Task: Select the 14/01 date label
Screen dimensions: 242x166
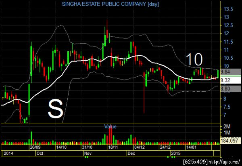Action: 191,147
